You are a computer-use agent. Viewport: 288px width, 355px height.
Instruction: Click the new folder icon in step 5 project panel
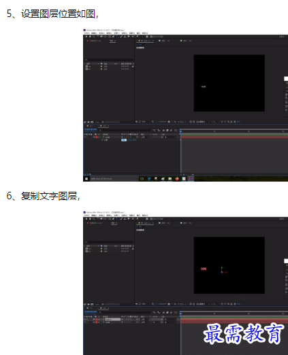click(x=89, y=122)
